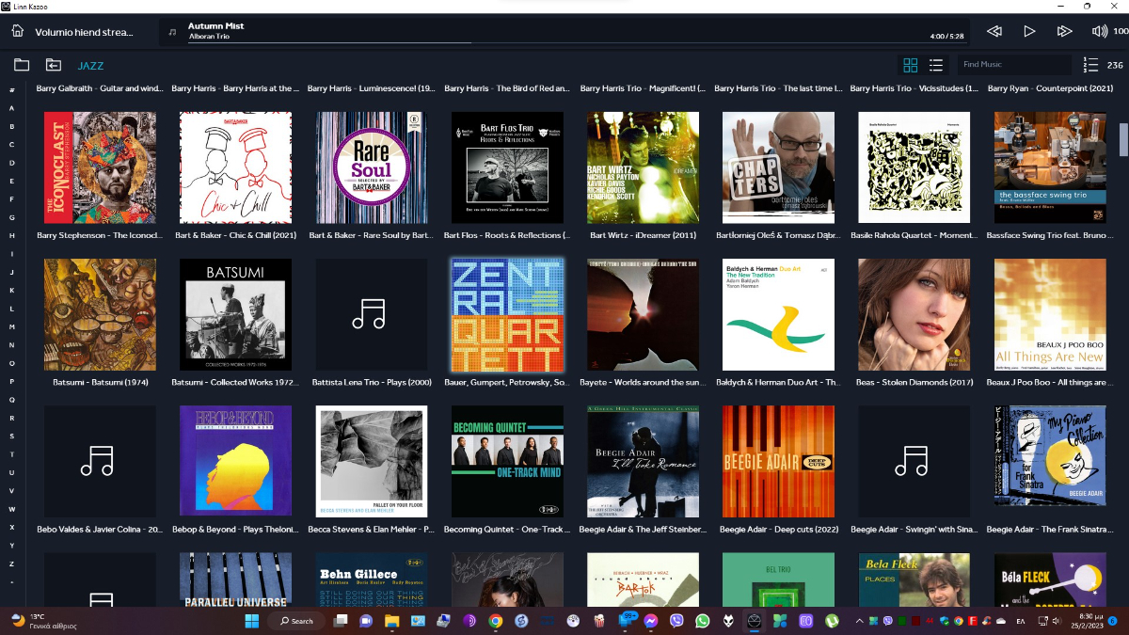Skip to the next track
1129x635 pixels.
point(1064,31)
